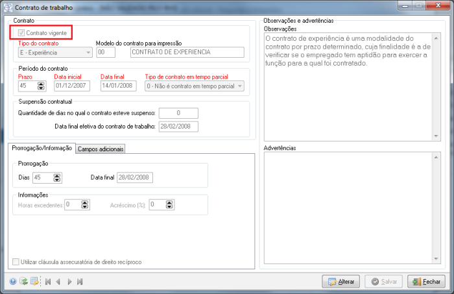This screenshot has width=454, height=294.
Task: Click the Observações scrollbar
Action: [x=437, y=86]
